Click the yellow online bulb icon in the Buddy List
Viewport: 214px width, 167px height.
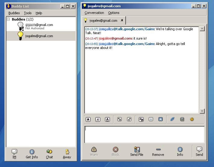[x=20, y=36]
